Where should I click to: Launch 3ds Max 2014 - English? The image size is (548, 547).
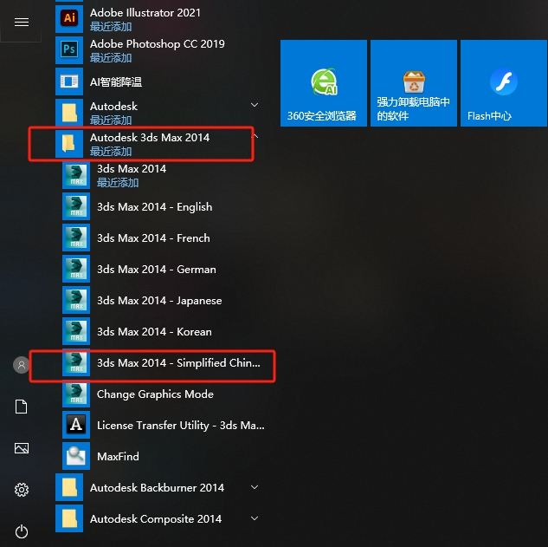click(x=154, y=207)
